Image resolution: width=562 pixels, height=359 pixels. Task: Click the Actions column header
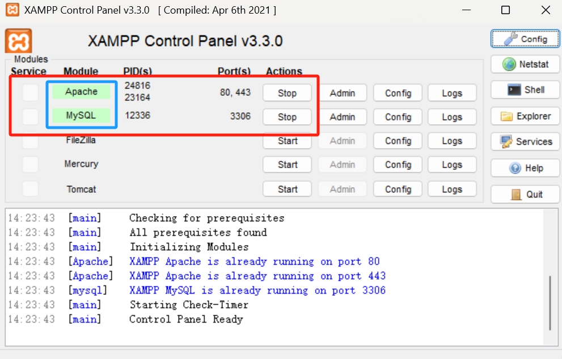(x=284, y=71)
